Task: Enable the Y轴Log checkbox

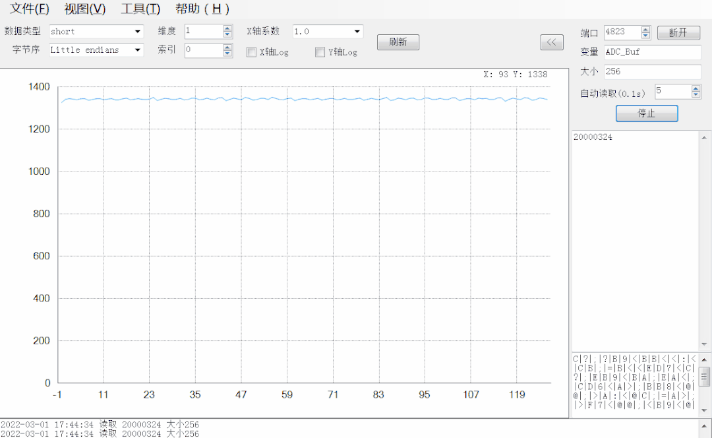Action: (x=320, y=52)
